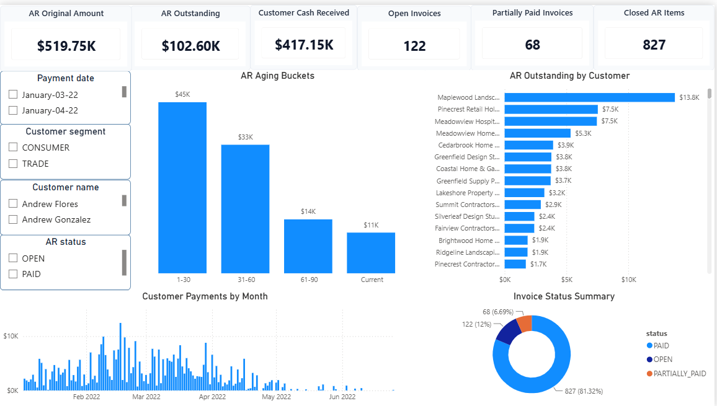The width and height of the screenshot is (717, 406).
Task: Click the Customer segment slicer header
Action: pyautogui.click(x=65, y=131)
